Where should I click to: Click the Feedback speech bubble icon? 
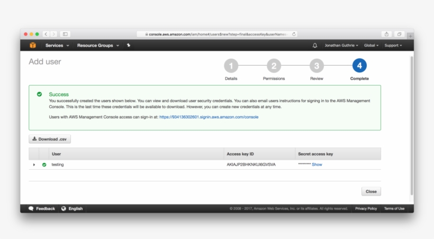pos(31,208)
